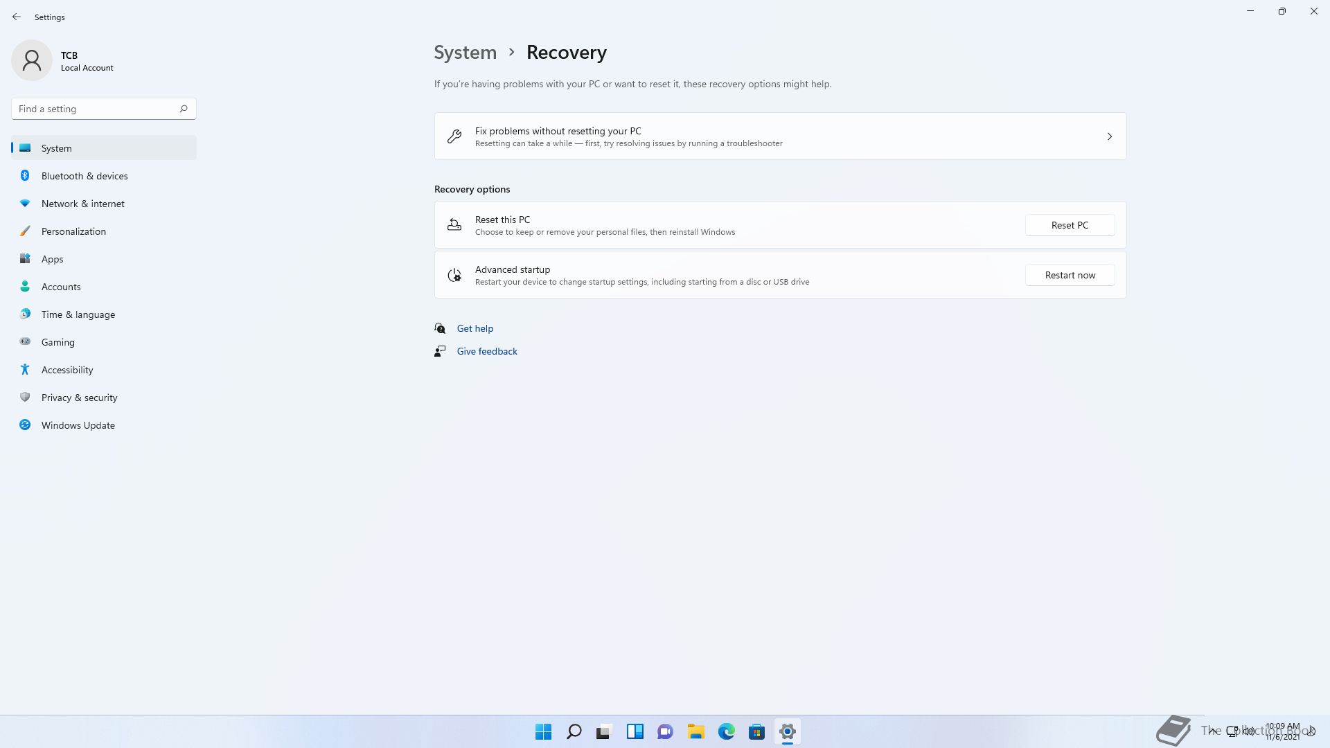Open System settings in sidebar
The height and width of the screenshot is (748, 1330).
click(x=104, y=148)
